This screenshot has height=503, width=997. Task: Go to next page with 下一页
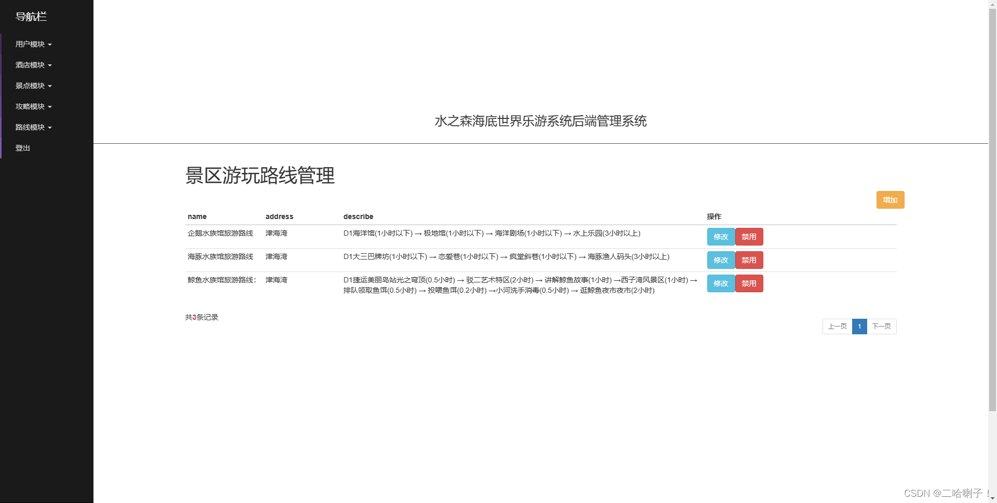coord(881,327)
